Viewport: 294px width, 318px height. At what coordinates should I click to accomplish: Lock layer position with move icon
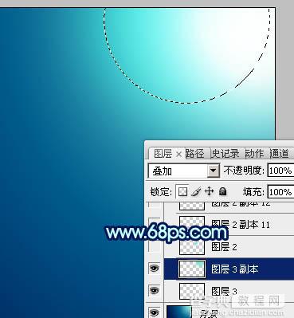(210, 191)
